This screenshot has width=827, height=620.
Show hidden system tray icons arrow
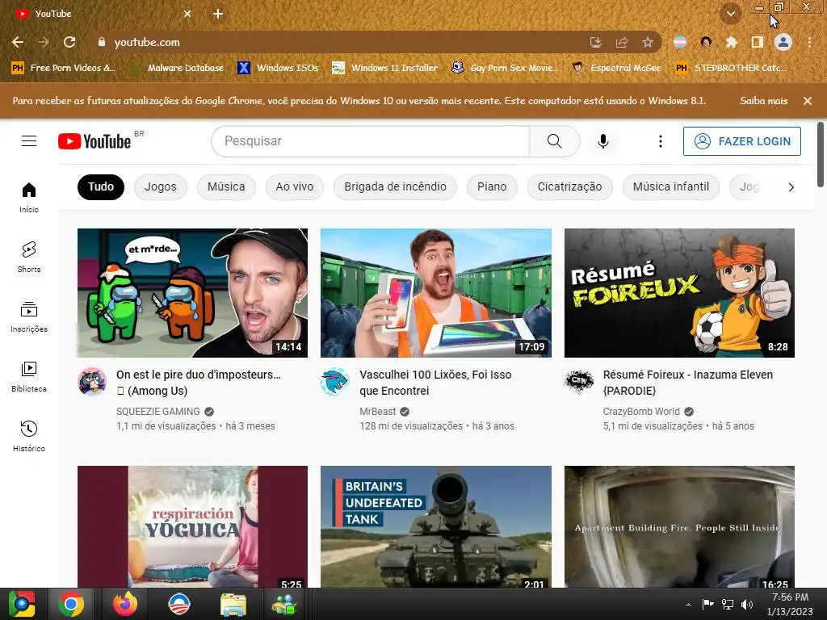tap(688, 604)
